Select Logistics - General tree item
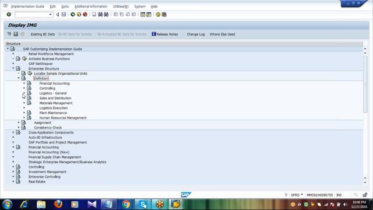 [53, 93]
